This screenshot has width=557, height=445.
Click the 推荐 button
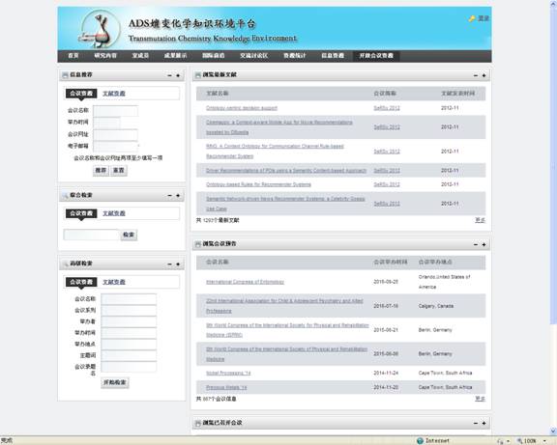coord(101,170)
